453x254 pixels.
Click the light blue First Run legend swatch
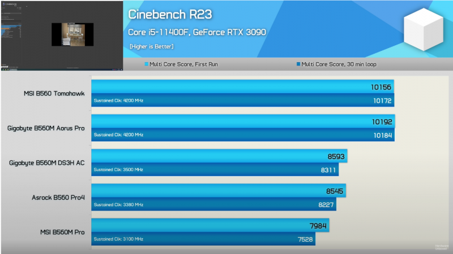click(147, 64)
